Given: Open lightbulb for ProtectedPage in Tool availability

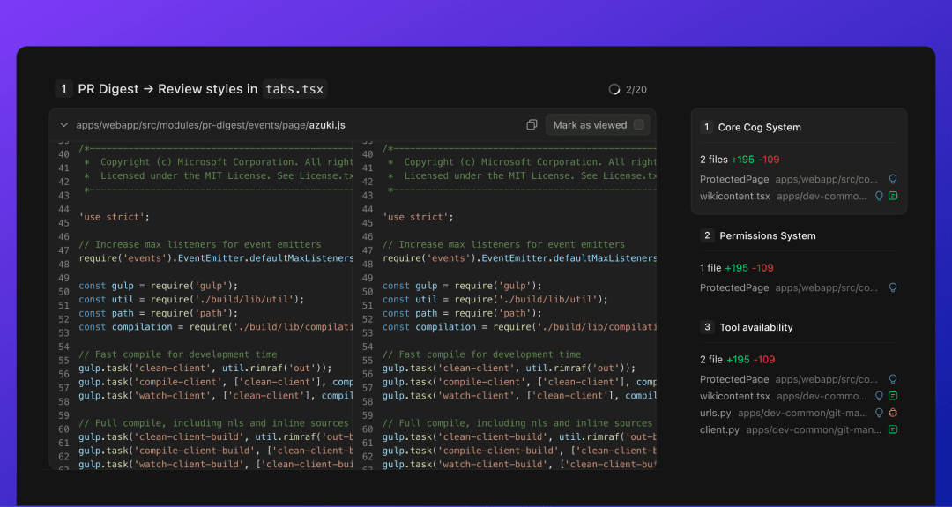Looking at the screenshot, I should pos(892,379).
